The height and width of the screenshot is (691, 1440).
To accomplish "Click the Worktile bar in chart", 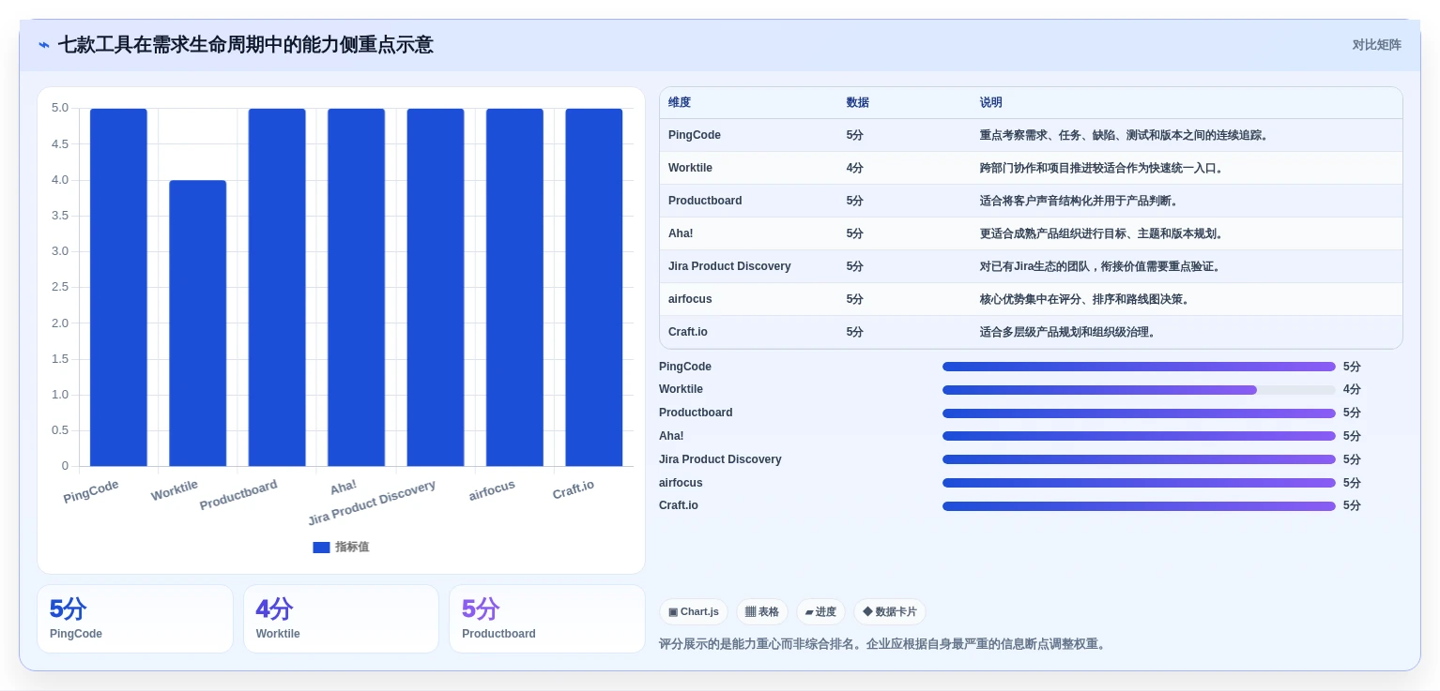I will tap(198, 323).
